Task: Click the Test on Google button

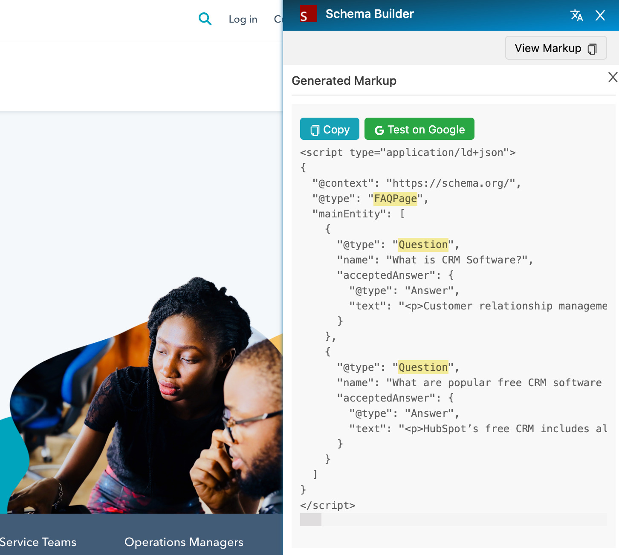Action: pos(419,129)
